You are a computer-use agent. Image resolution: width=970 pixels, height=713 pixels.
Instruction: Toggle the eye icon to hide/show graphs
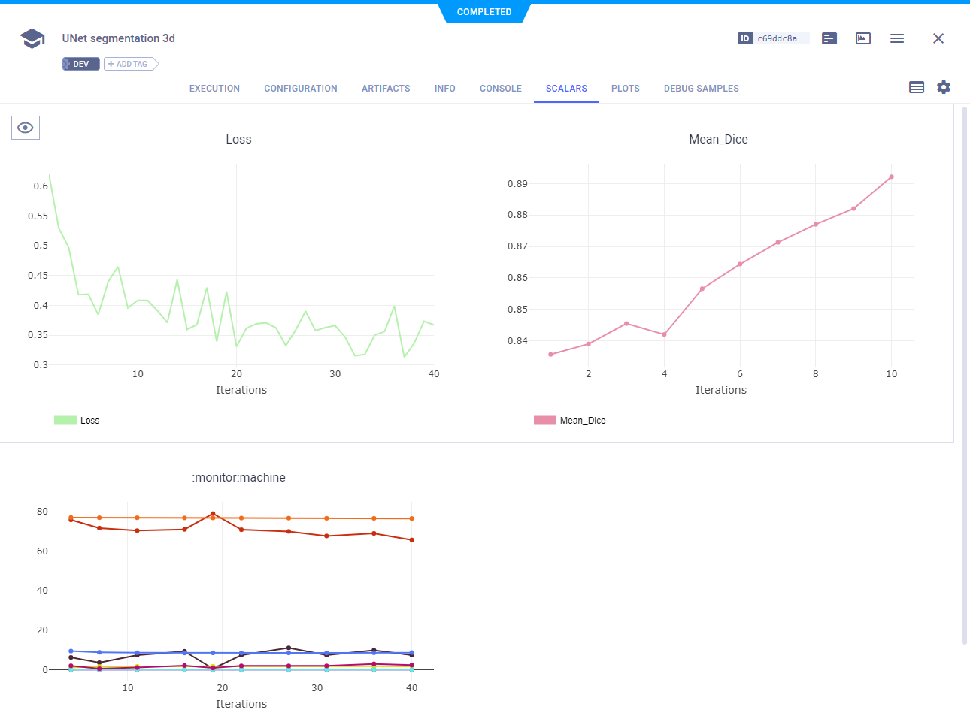click(26, 128)
